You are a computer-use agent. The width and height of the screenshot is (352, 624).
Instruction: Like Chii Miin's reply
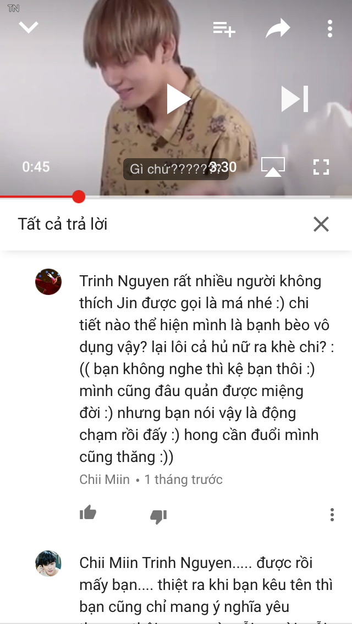pos(88,512)
